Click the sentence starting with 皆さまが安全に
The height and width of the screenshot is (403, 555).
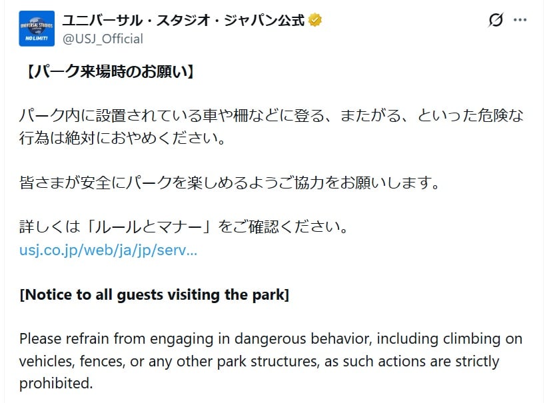click(230, 183)
